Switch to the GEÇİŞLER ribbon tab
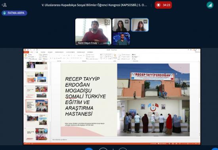 pos(50,52)
